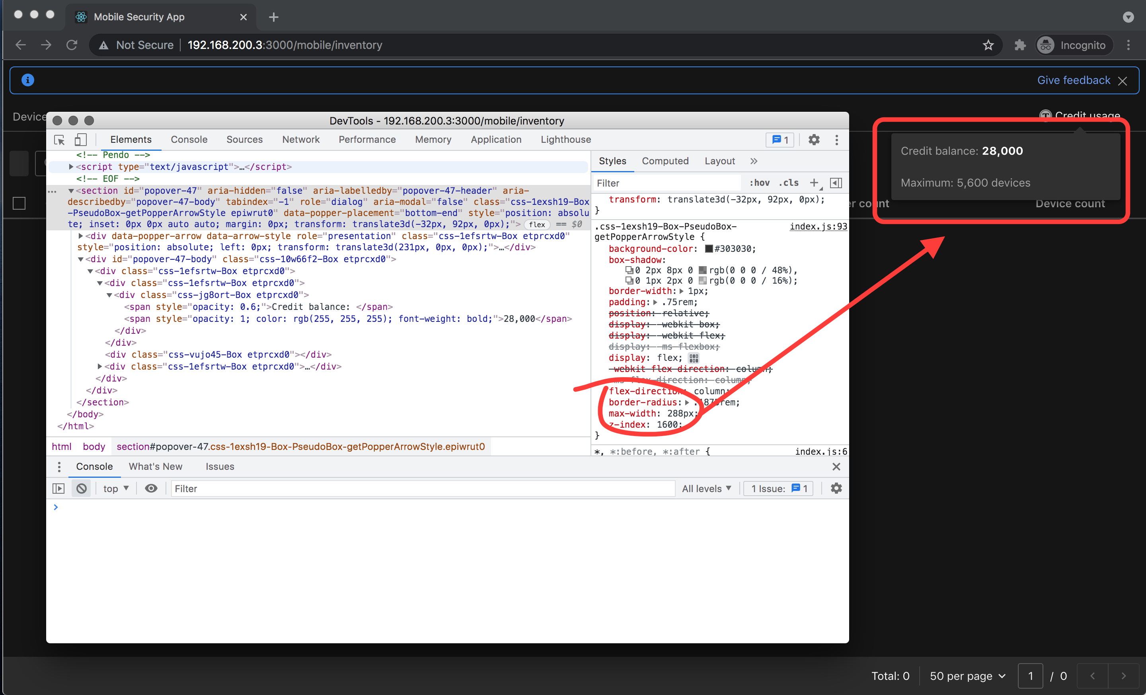Open the console messages counter button
Screen dimensions: 1146x695
780,140
